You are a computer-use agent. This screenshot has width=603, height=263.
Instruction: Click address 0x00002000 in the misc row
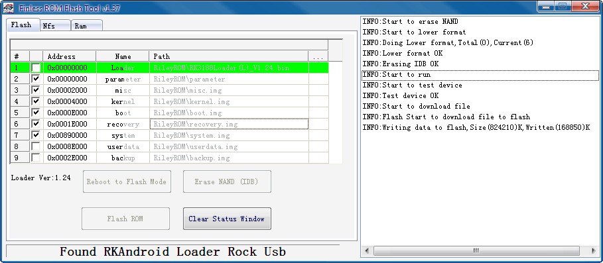click(70, 90)
